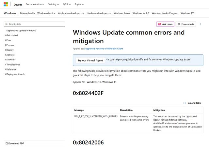Open the Windows client dropdown
This screenshot has height=149, width=209.
coord(47,13)
